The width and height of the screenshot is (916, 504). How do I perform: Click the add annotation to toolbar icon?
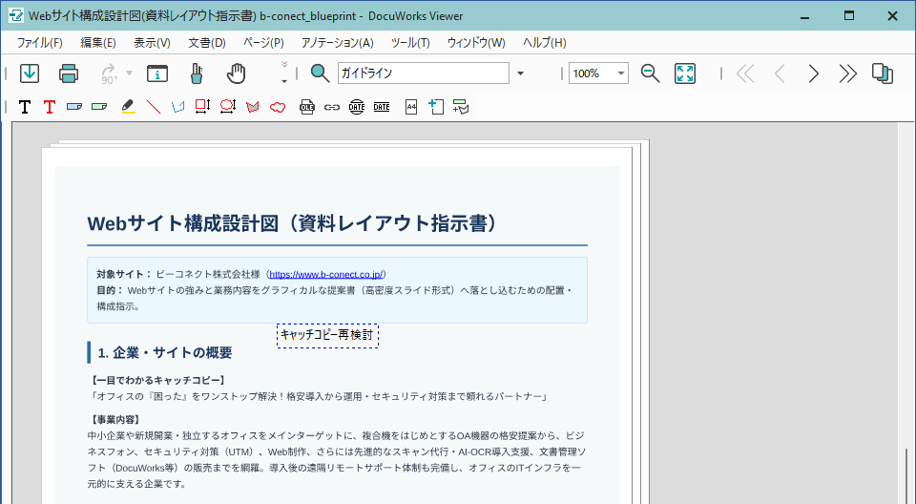(461, 106)
